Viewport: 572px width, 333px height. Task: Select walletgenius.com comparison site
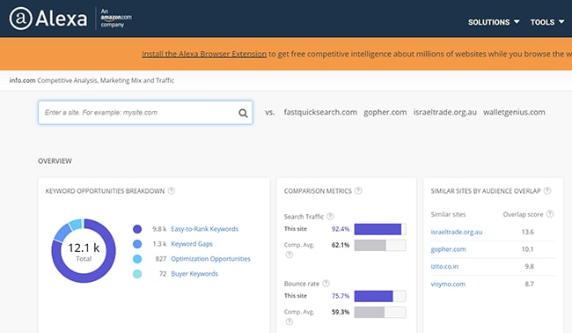(514, 112)
